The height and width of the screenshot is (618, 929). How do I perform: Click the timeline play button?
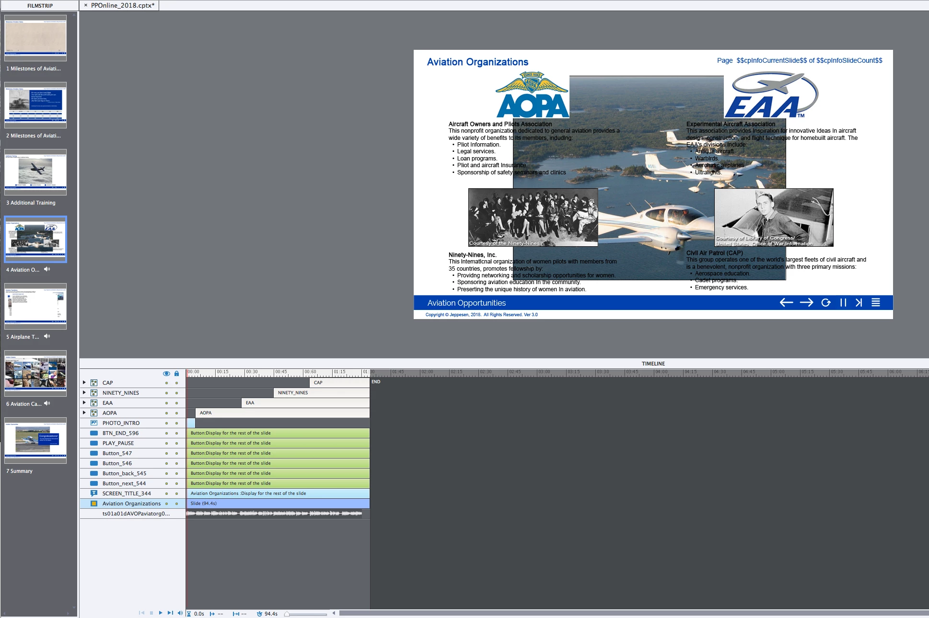[161, 613]
